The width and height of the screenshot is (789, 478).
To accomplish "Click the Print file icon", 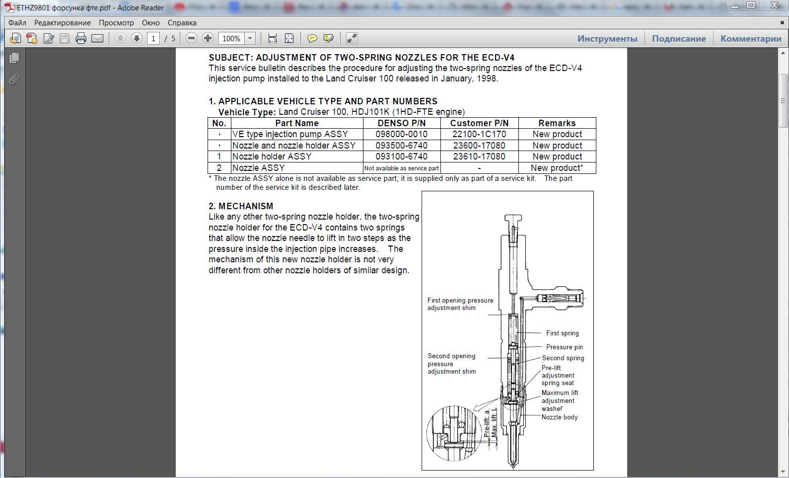I will tap(81, 38).
